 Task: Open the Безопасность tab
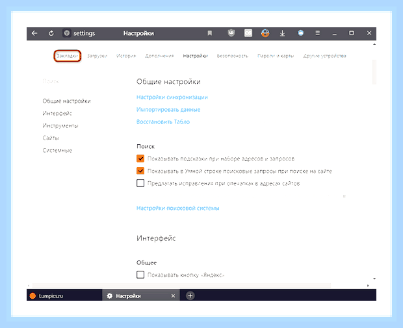click(x=233, y=56)
